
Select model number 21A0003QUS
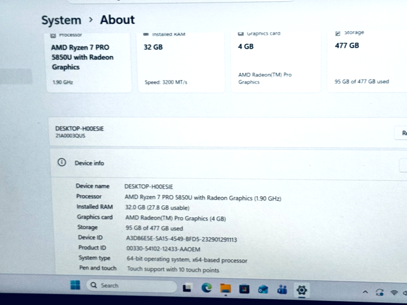tap(70, 136)
